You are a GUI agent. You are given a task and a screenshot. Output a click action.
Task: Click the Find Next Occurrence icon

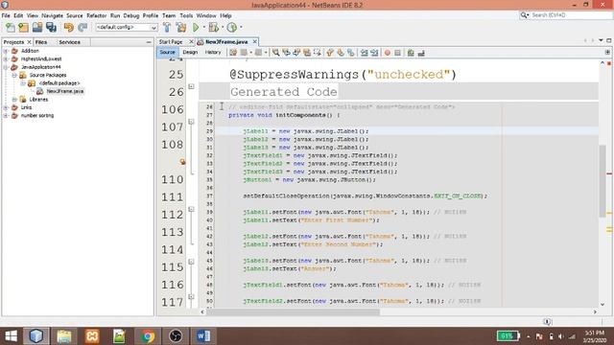click(296, 53)
